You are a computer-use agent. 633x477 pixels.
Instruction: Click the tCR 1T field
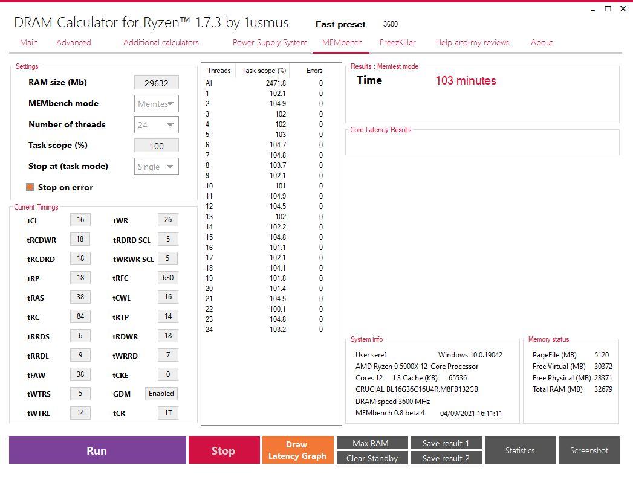pyautogui.click(x=168, y=413)
